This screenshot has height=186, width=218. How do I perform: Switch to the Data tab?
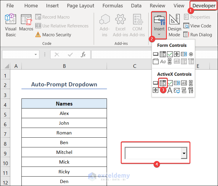136,6
